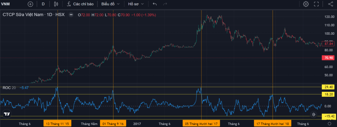Click the ROC 20 indicator label
Image resolution: width=337 pixels, height=127 pixels.
point(9,88)
